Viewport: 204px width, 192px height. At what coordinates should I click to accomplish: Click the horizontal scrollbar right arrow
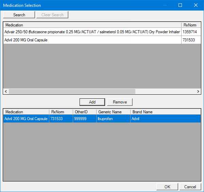pyautogui.click(x=198, y=91)
